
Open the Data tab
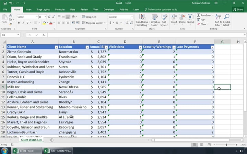tap(73, 10)
